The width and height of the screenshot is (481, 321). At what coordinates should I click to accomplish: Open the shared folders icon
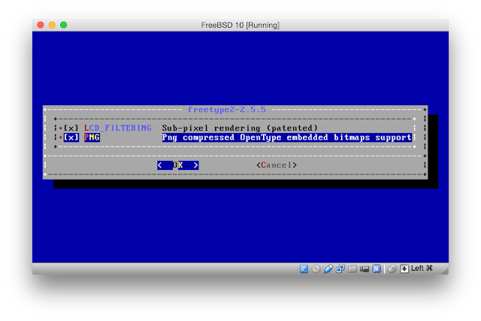point(352,269)
